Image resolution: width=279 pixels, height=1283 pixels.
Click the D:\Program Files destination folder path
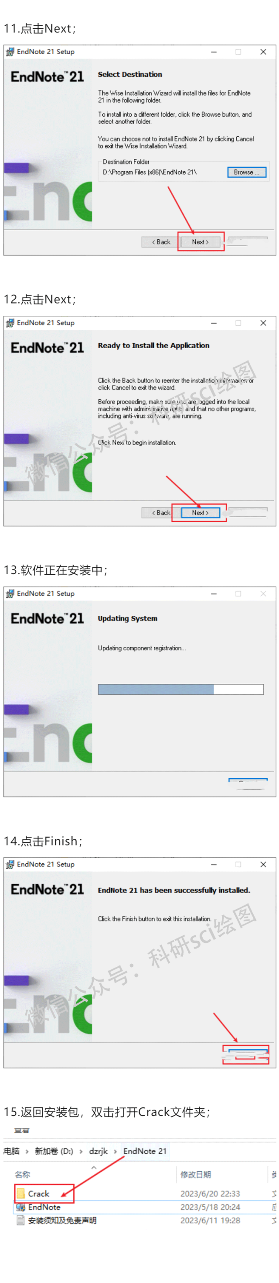[150, 172]
